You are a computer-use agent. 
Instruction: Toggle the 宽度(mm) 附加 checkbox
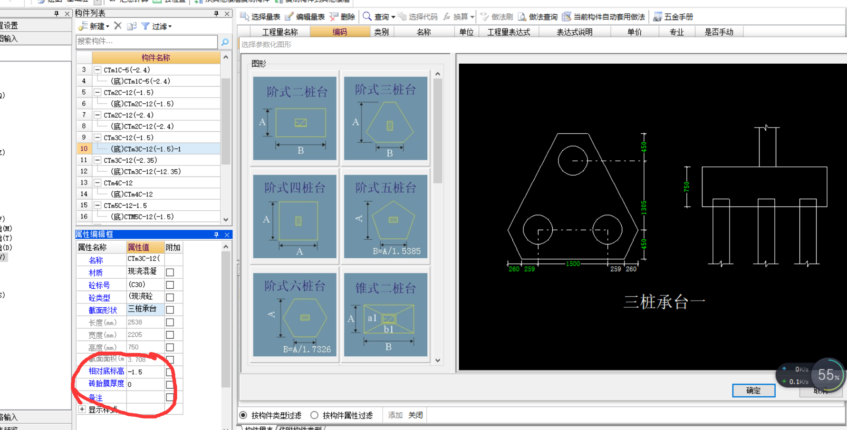tap(170, 335)
